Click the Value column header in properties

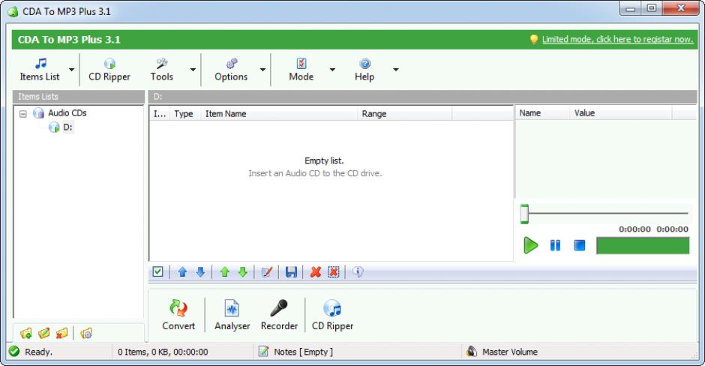click(621, 113)
